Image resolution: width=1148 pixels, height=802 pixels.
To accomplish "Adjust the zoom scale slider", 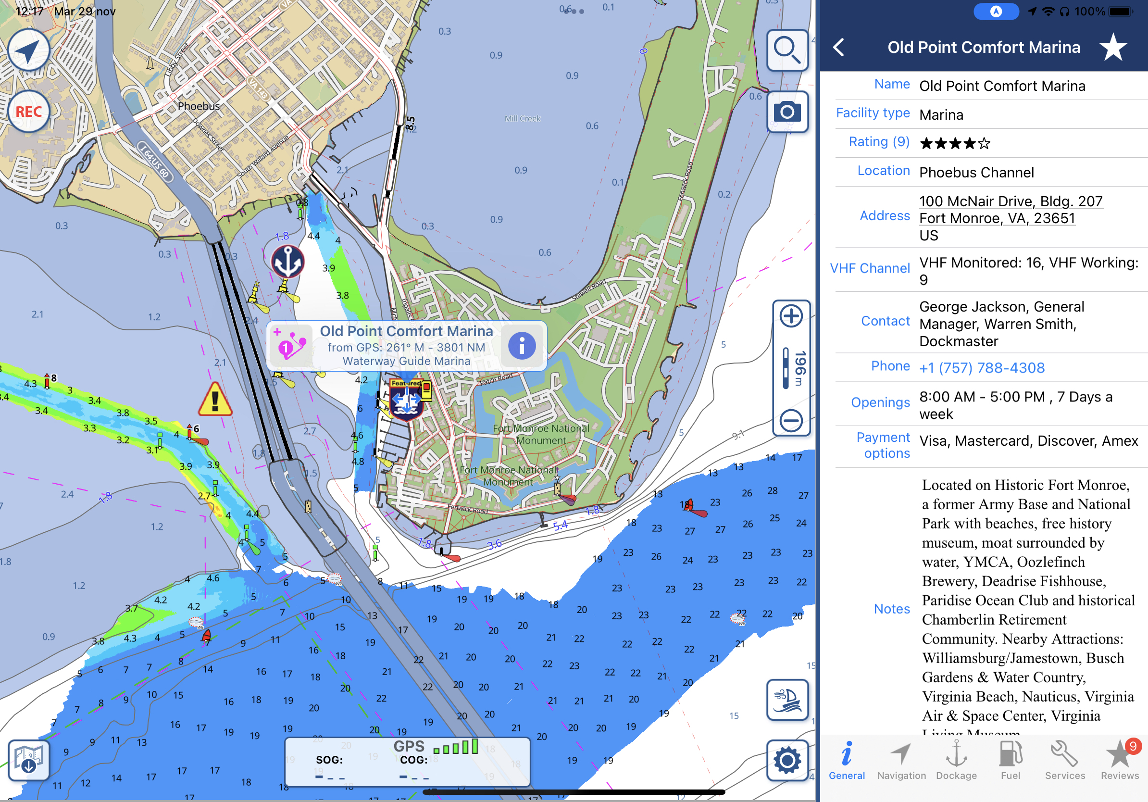I will [x=786, y=368].
